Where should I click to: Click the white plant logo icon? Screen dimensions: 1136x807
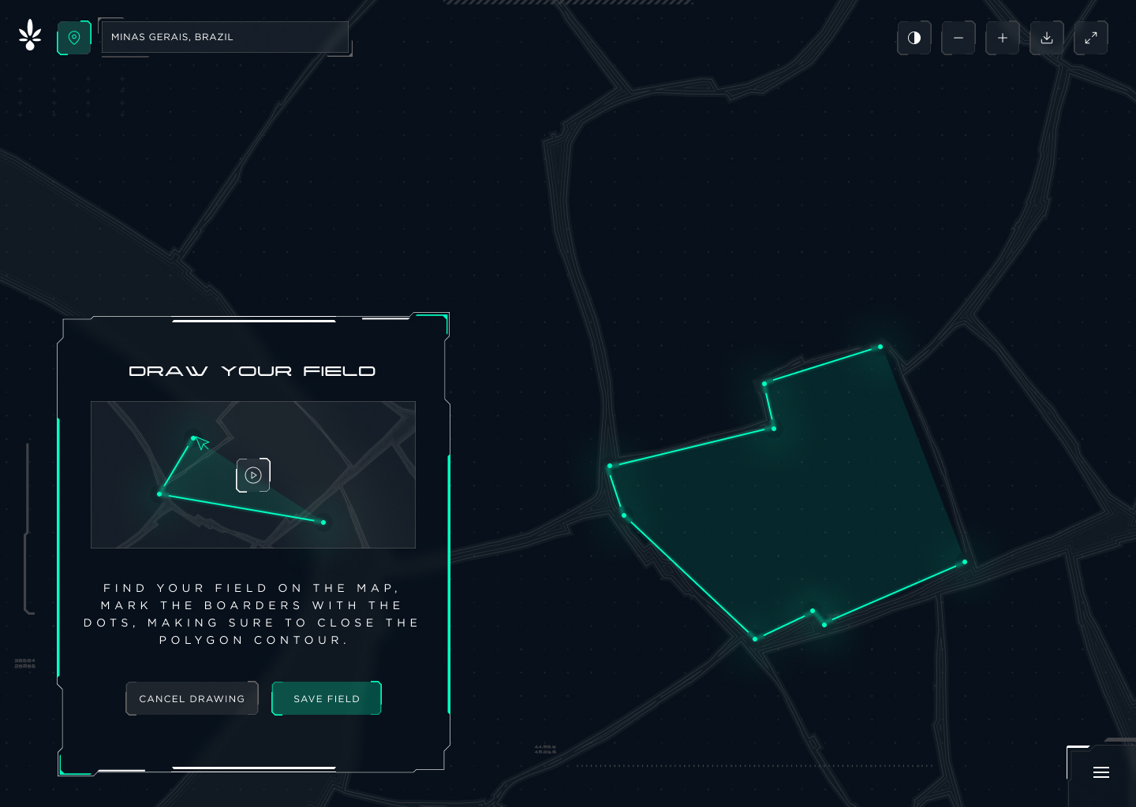click(x=30, y=35)
